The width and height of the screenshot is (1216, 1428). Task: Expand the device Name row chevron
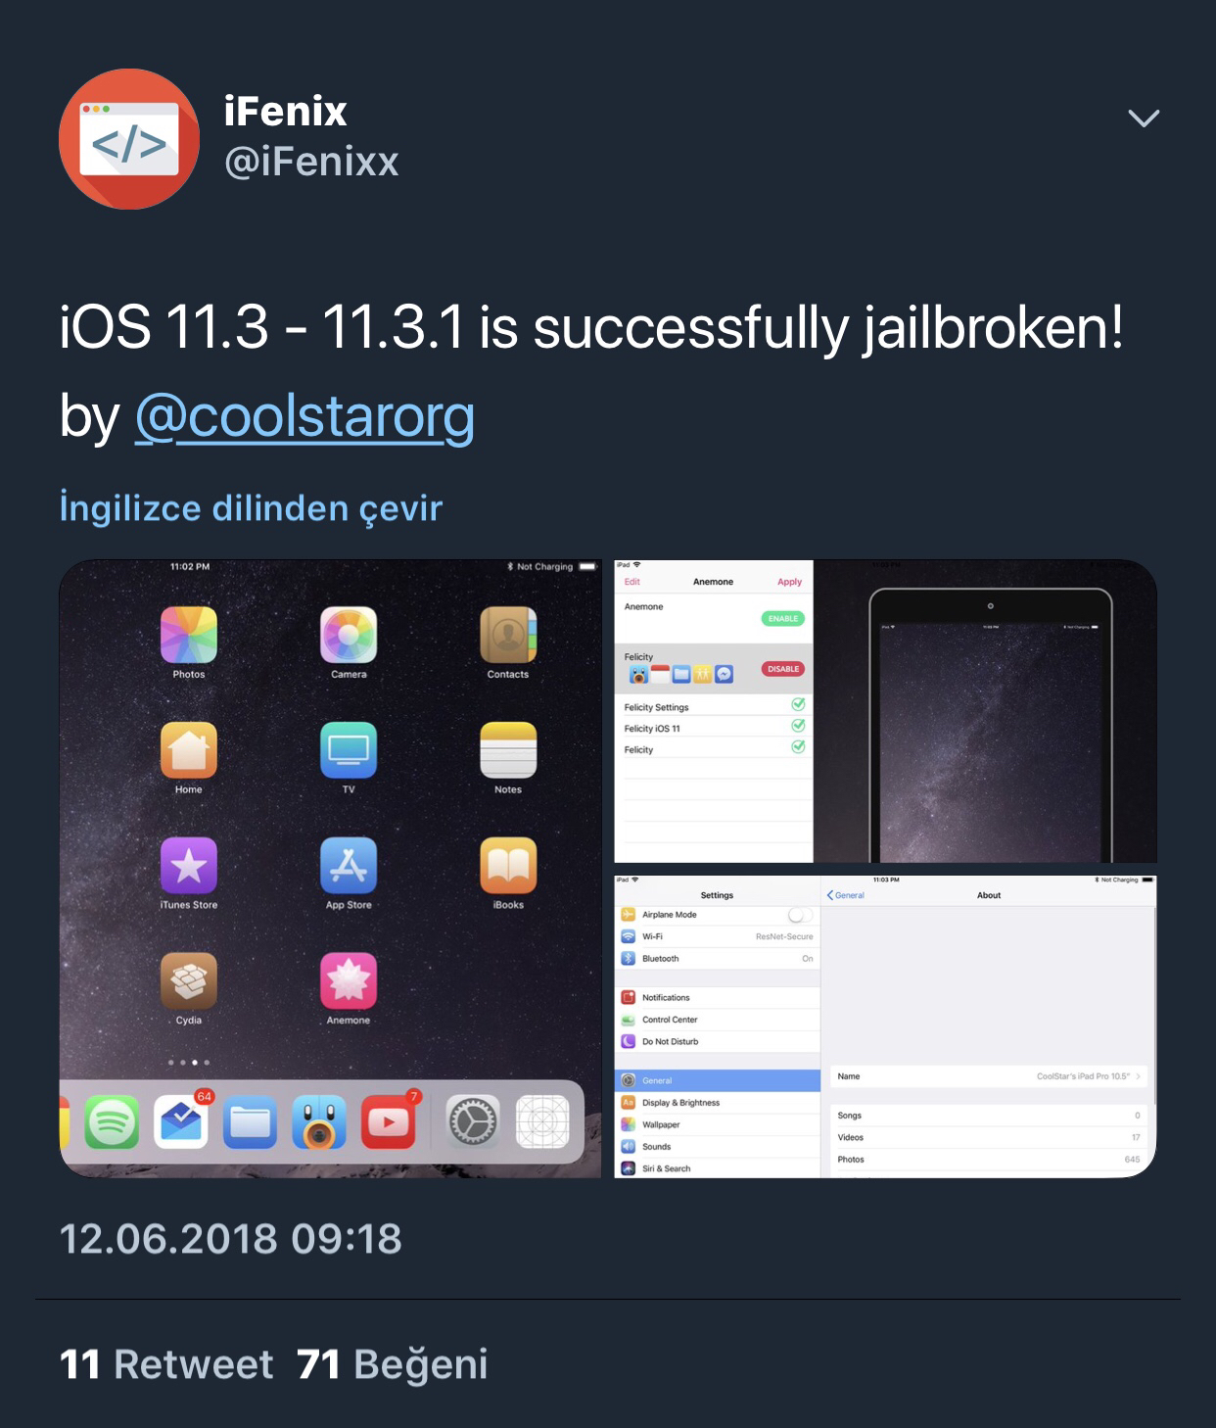pyautogui.click(x=1139, y=1076)
